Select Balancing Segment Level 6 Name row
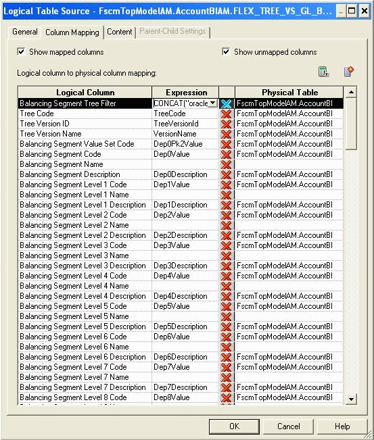The height and width of the screenshot is (440, 374). 85,347
